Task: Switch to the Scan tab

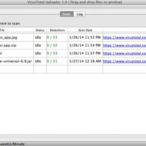Action: point(67,14)
